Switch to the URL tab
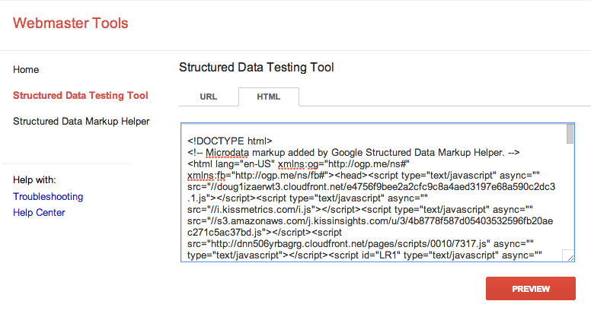Image resolution: width=591 pixels, height=317 pixels. 209,97
